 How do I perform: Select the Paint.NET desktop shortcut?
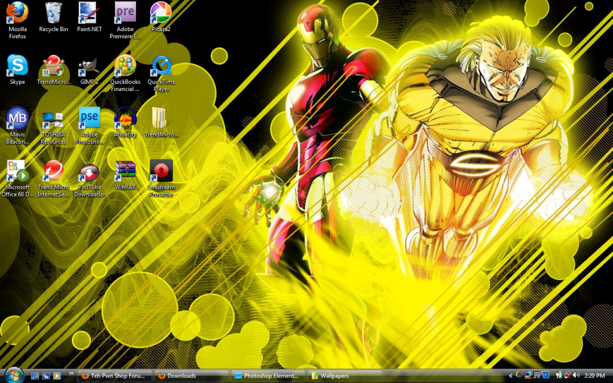pos(89,17)
